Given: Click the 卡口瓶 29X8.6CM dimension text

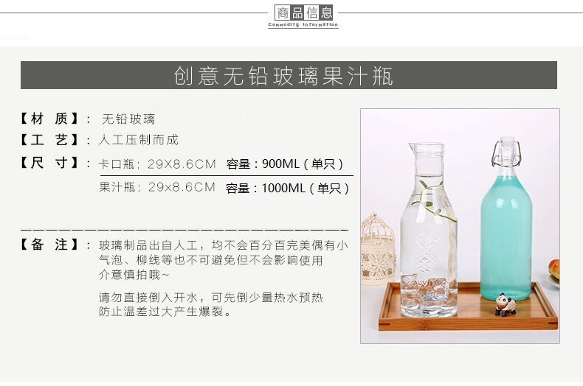Looking at the screenshot, I should point(157,164).
